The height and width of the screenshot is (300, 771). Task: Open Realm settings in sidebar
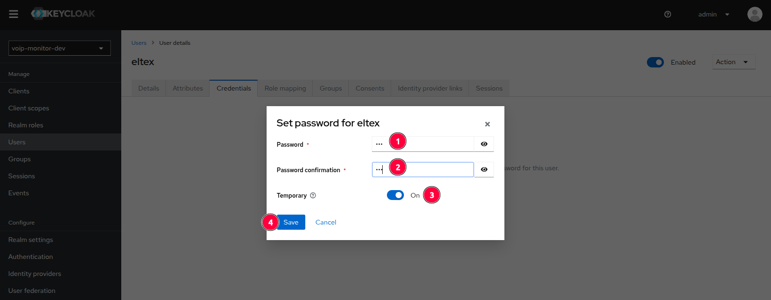pyautogui.click(x=31, y=240)
